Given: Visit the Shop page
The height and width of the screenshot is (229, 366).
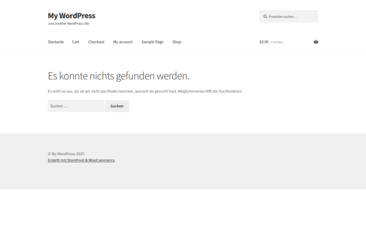Looking at the screenshot, I should coord(177,42).
